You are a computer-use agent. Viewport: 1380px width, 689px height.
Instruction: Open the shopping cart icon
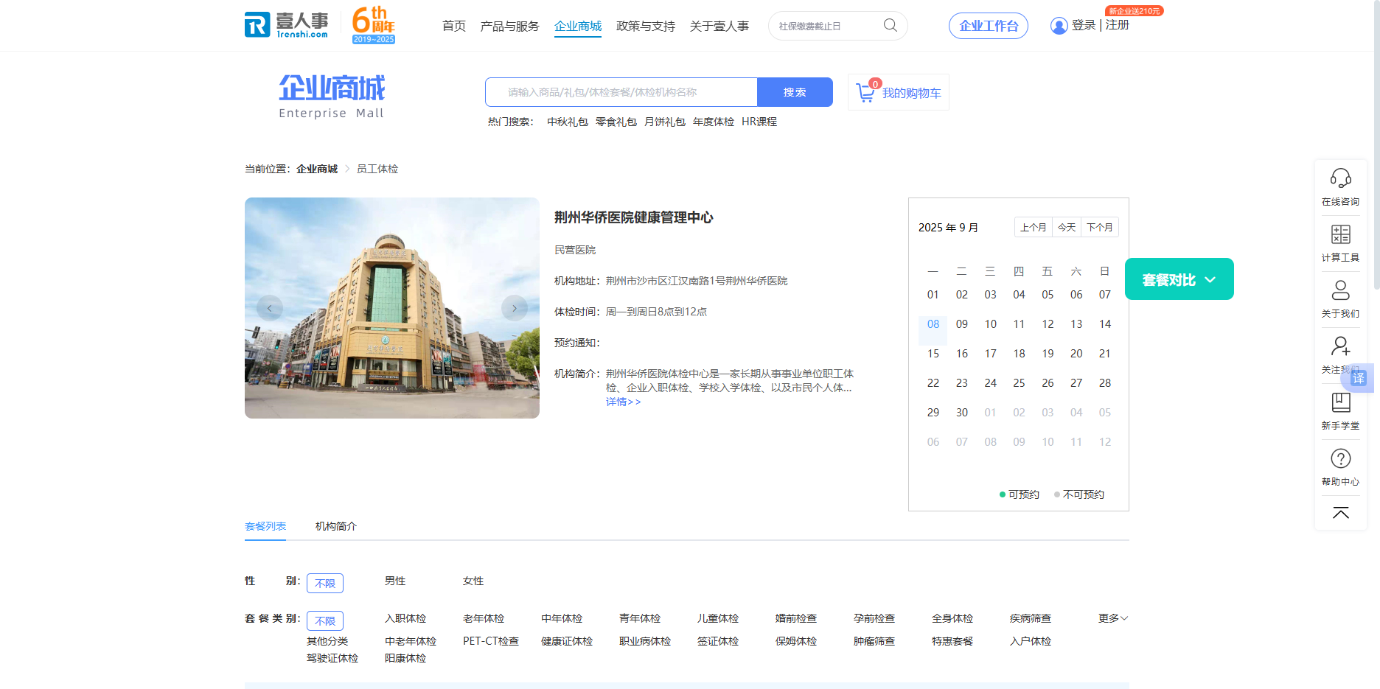(865, 93)
